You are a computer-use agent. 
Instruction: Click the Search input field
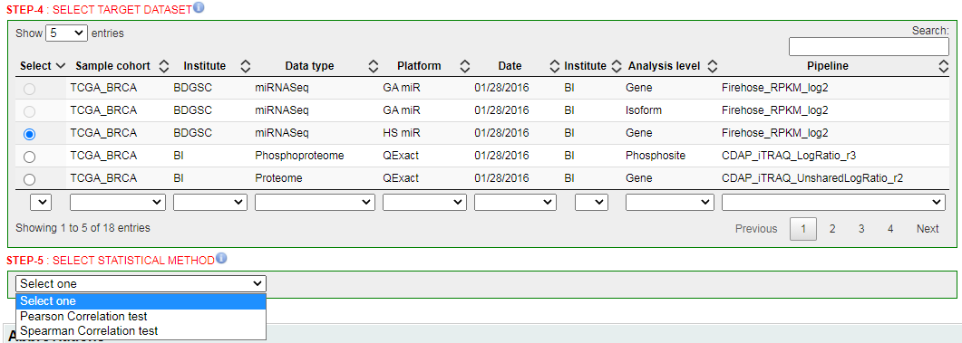click(x=869, y=46)
